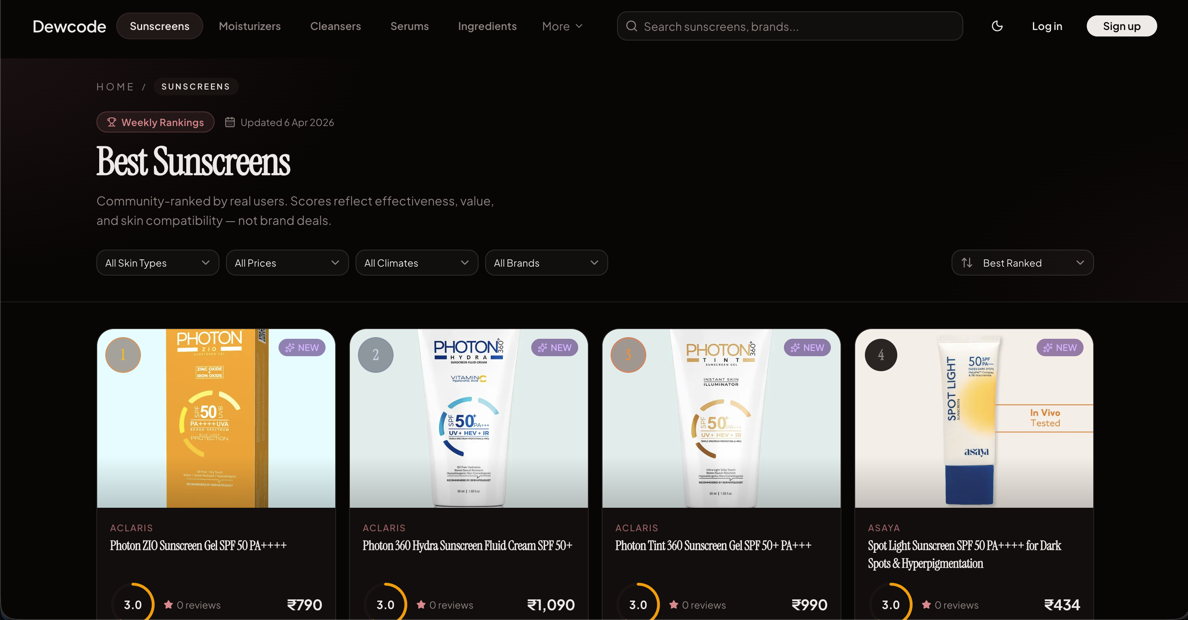Click the Weekly Rankings trophy badge
The width and height of the screenshot is (1188, 620).
(155, 122)
